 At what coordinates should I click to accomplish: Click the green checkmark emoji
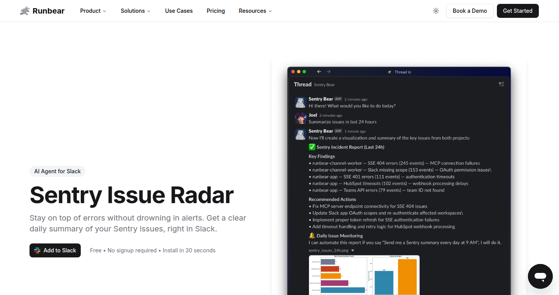point(312,147)
